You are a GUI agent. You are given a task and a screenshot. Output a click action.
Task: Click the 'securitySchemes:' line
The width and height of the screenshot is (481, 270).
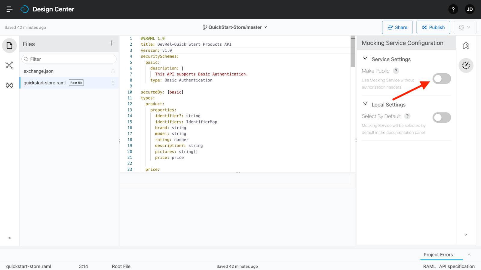(160, 56)
